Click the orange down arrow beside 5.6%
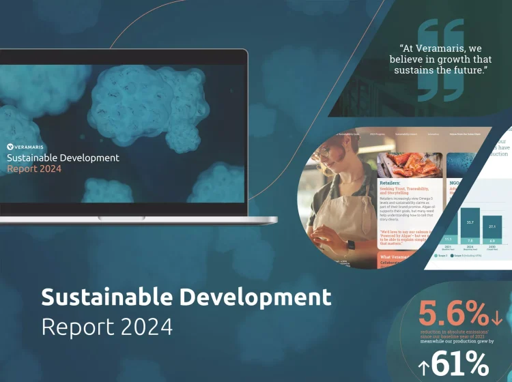The height and width of the screenshot is (382, 512). 497,319
